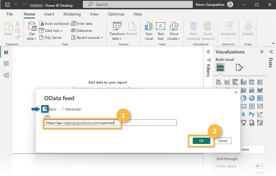Switch to the Optimize ribbon tab
The height and width of the screenshot is (176, 276).
click(x=116, y=14)
